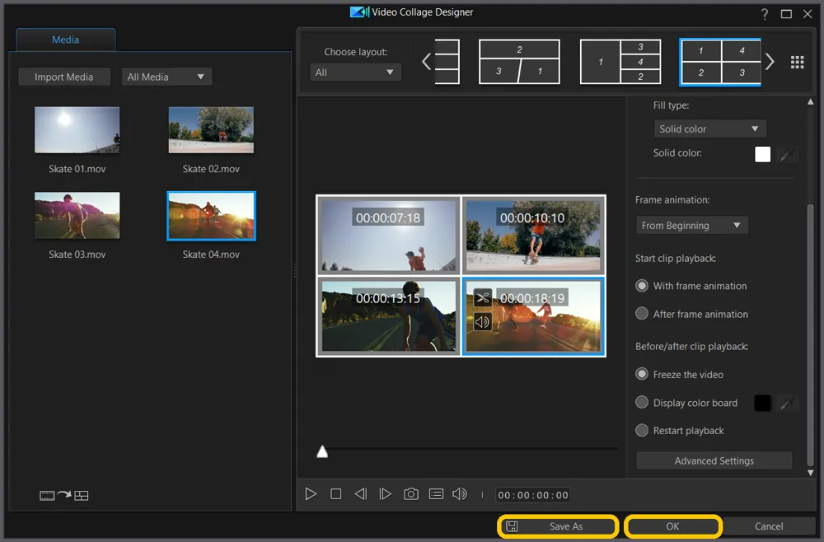Click the Save As button
824x542 pixels.
[x=558, y=526]
